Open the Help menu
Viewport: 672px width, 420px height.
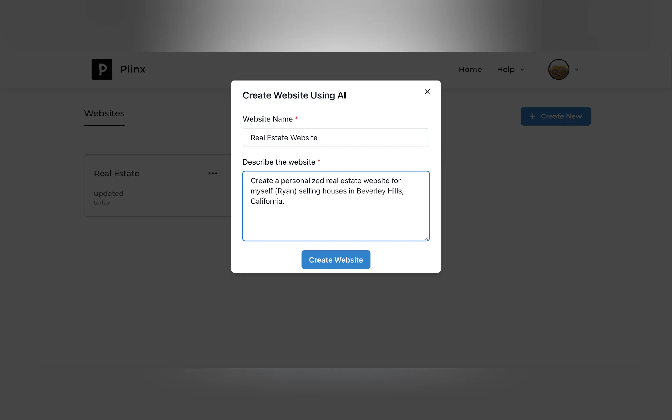506,69
